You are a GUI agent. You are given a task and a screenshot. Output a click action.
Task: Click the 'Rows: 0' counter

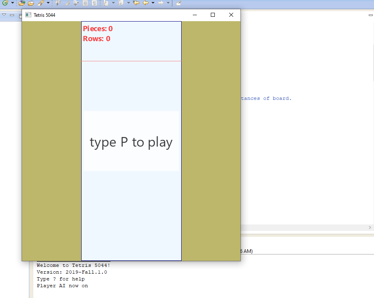97,39
